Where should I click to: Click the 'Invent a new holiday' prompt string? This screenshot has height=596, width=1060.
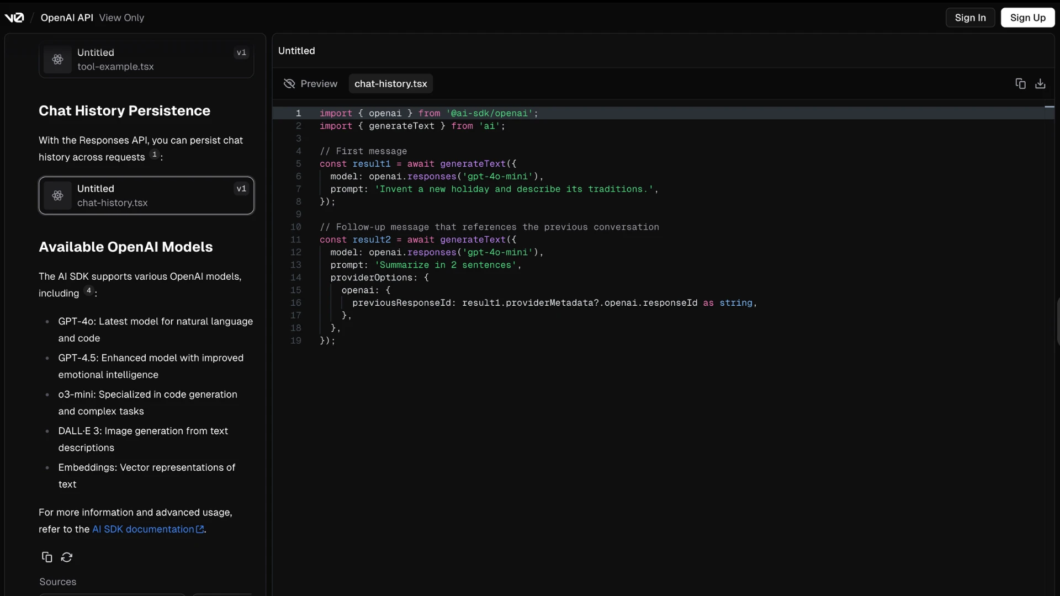tap(514, 189)
